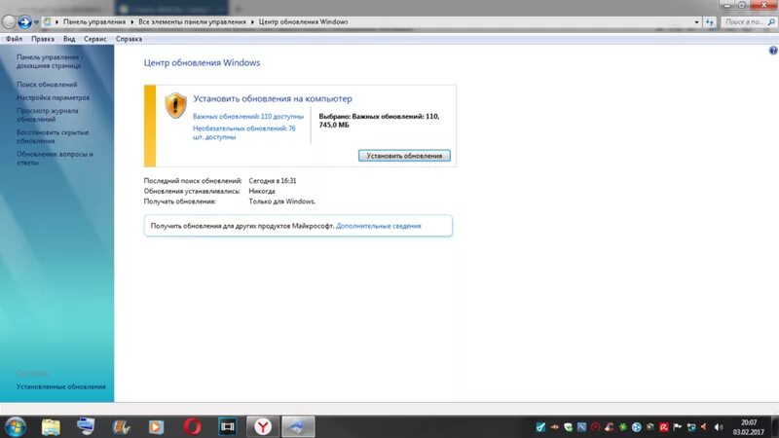Open the taskbar clock and date
Screen dimensions: 779x438
click(x=748, y=427)
